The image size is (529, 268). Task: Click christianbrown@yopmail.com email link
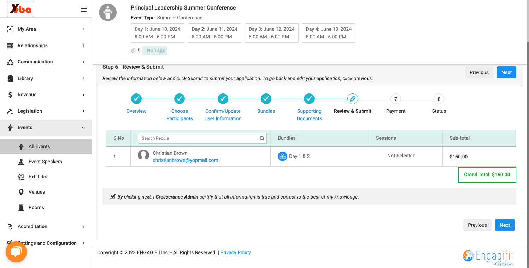(186, 160)
